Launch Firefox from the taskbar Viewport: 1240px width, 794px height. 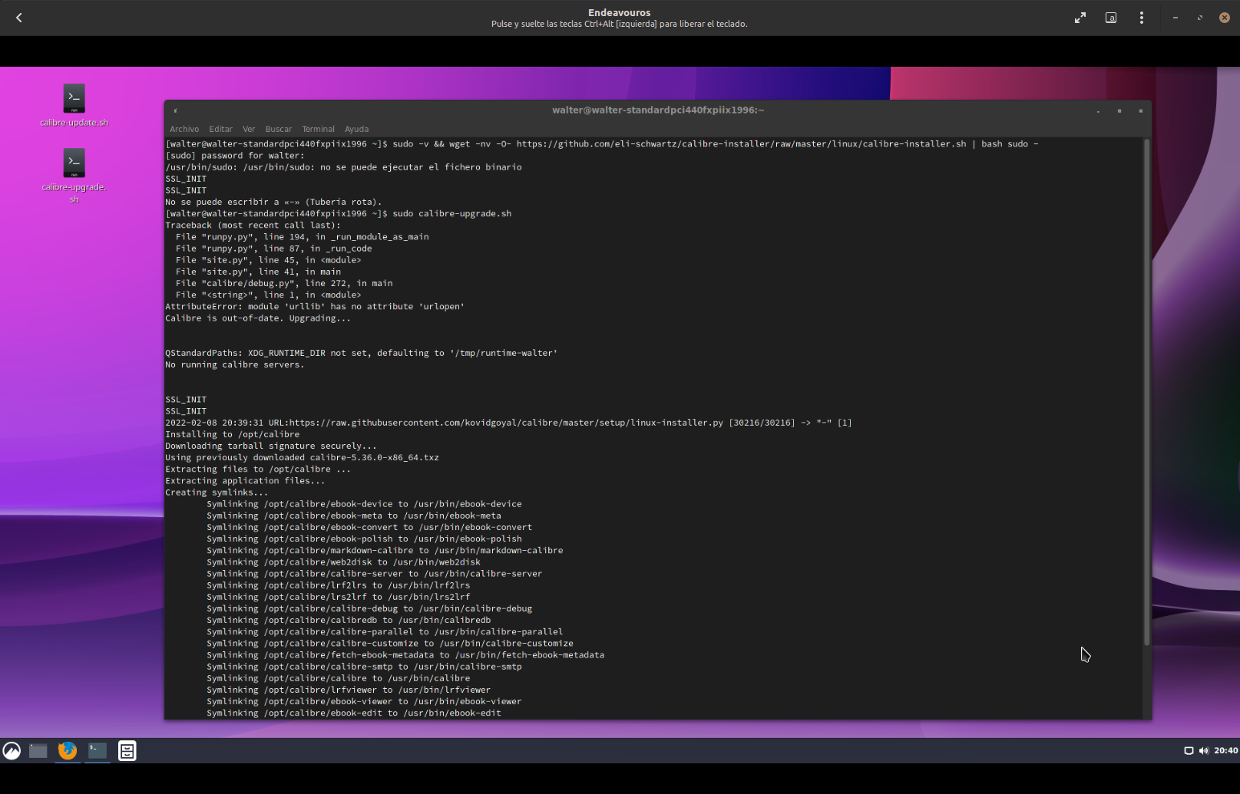click(x=68, y=750)
